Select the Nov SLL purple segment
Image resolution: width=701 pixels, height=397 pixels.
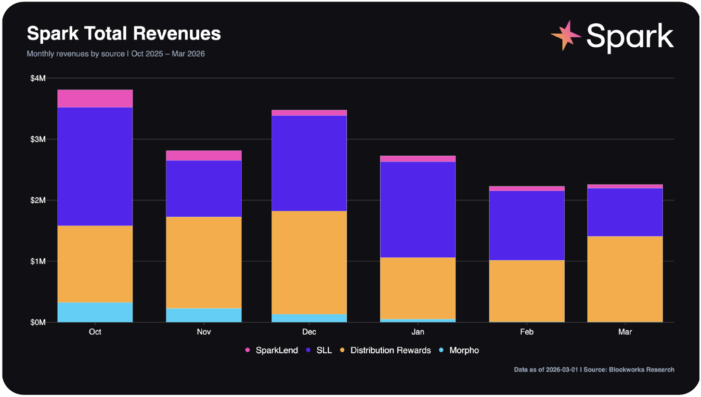pyautogui.click(x=204, y=189)
